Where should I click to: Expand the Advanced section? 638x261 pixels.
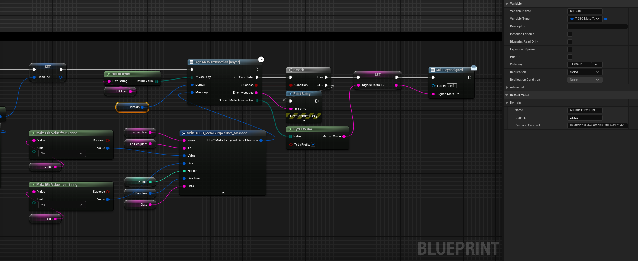[507, 87]
